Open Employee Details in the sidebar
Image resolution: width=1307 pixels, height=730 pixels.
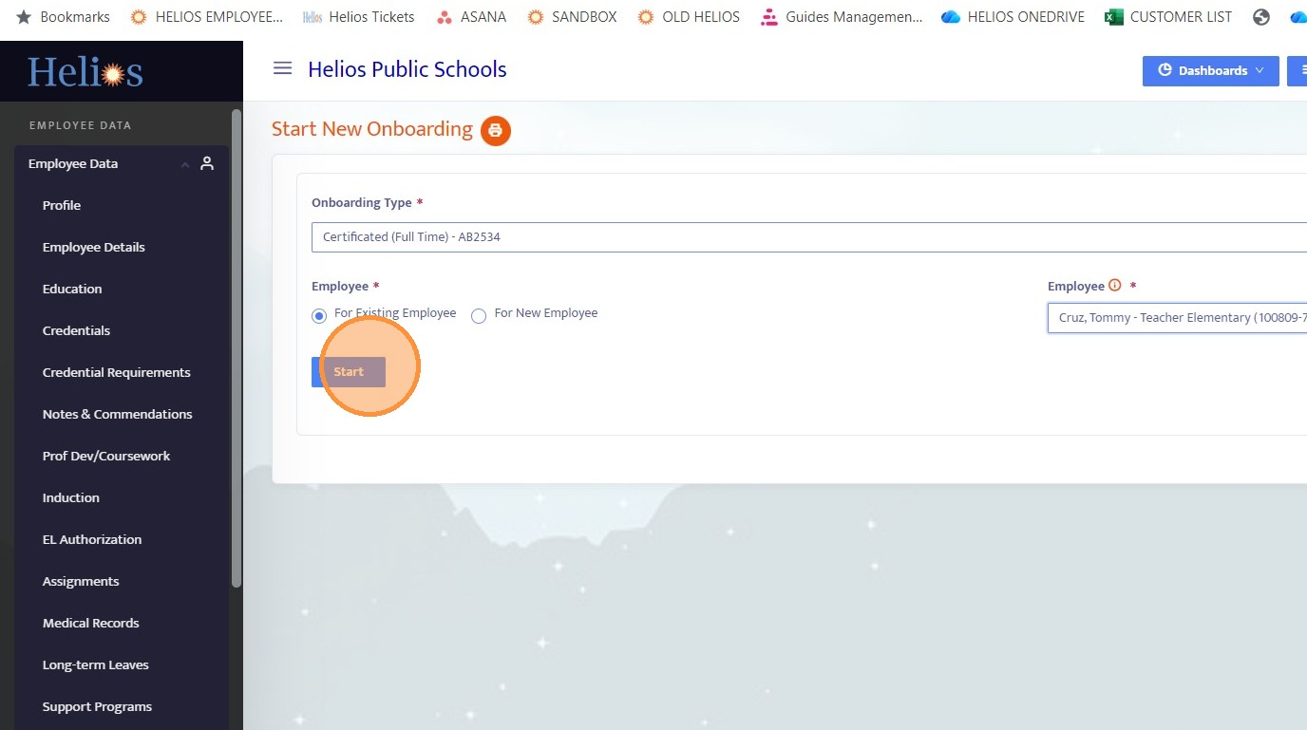point(94,247)
